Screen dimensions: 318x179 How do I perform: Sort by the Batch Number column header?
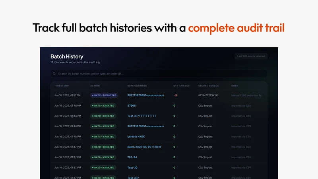(x=137, y=86)
